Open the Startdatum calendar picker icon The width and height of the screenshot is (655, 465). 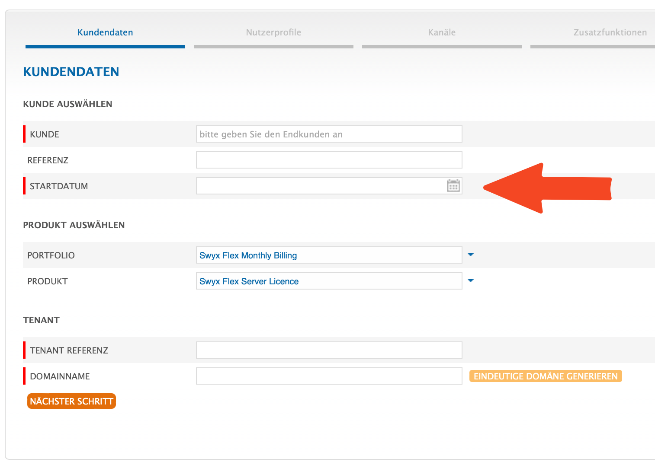point(453,186)
